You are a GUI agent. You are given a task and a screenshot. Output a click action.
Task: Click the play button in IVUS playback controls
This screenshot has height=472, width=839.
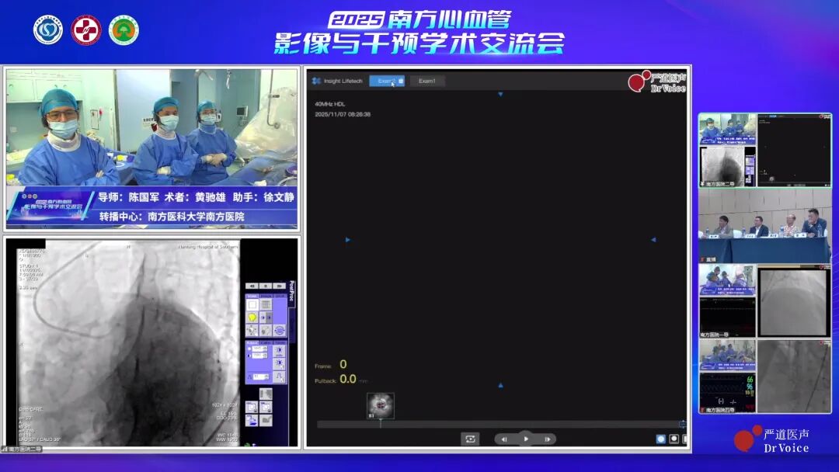[x=526, y=439]
